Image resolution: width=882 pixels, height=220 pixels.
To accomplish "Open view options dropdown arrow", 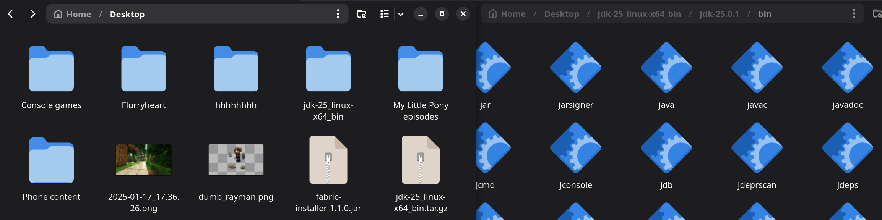I will [x=401, y=14].
